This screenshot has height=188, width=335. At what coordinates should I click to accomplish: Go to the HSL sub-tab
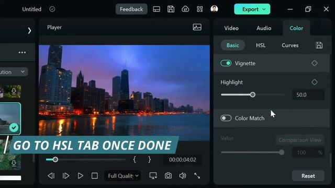[261, 45]
